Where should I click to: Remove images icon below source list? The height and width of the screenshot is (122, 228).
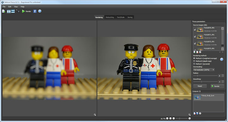(x=197, y=52)
